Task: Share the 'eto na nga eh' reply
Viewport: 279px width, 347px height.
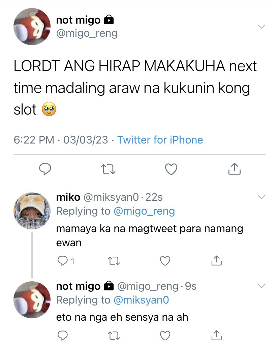Action: click(216, 335)
